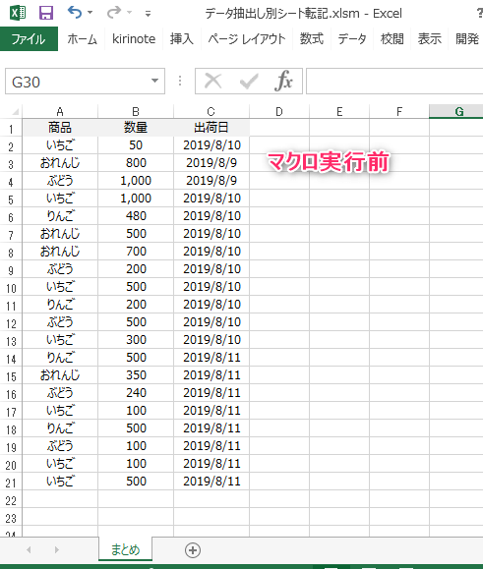
Task: Click the Enter checkmark icon in the formula bar
Action: pyautogui.click(x=249, y=81)
